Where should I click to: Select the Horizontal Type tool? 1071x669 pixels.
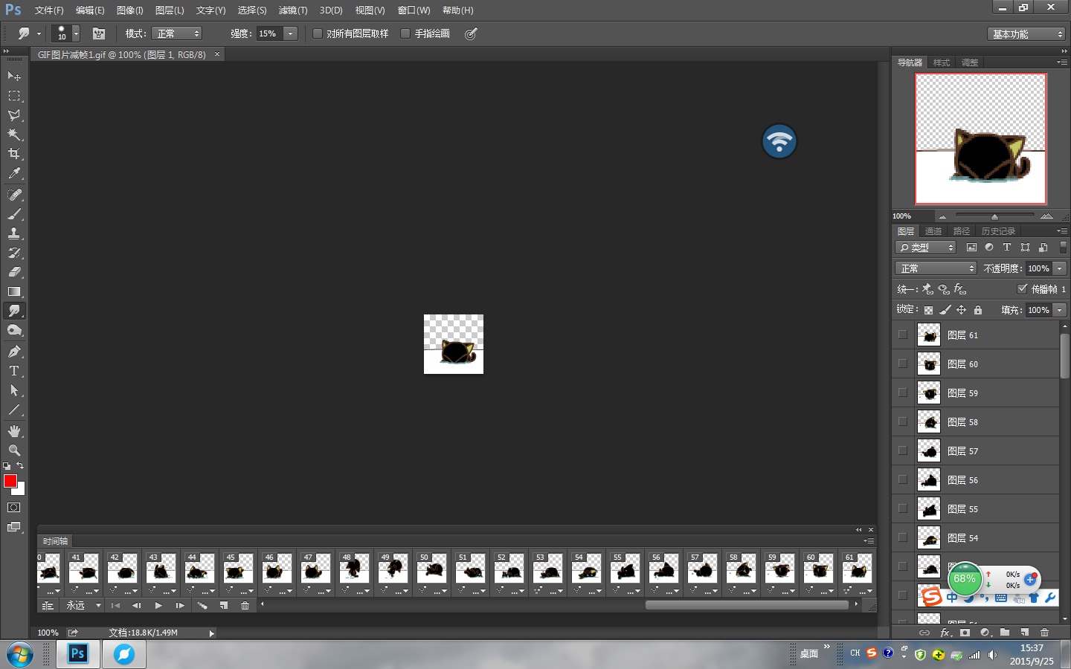pyautogui.click(x=14, y=371)
